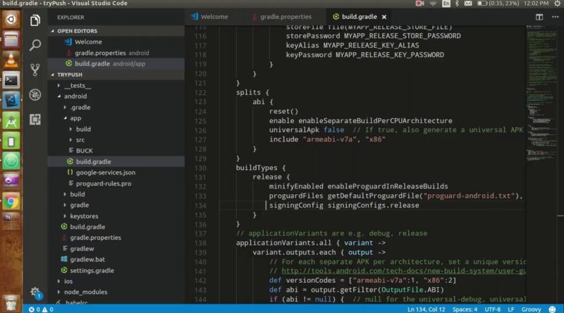The image size is (564, 313).
Task: Change language mode via Groovy
Action: click(531, 309)
